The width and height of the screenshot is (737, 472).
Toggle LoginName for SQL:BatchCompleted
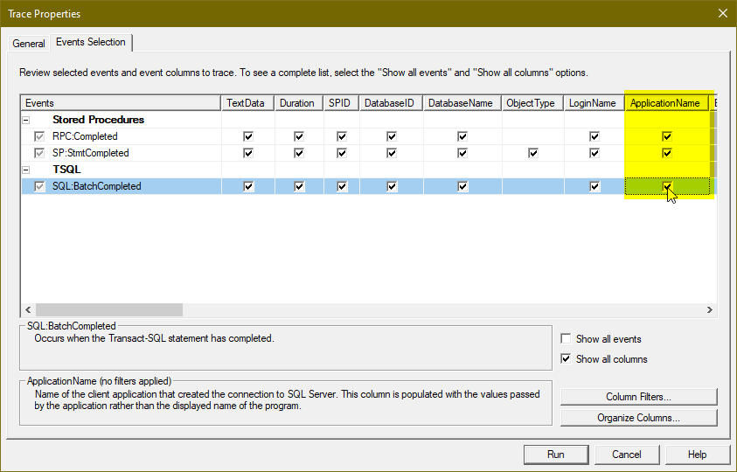point(594,186)
